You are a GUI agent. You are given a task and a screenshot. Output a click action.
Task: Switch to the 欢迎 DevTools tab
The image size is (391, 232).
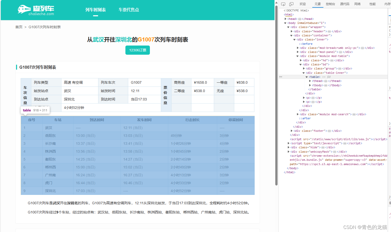(303, 4)
